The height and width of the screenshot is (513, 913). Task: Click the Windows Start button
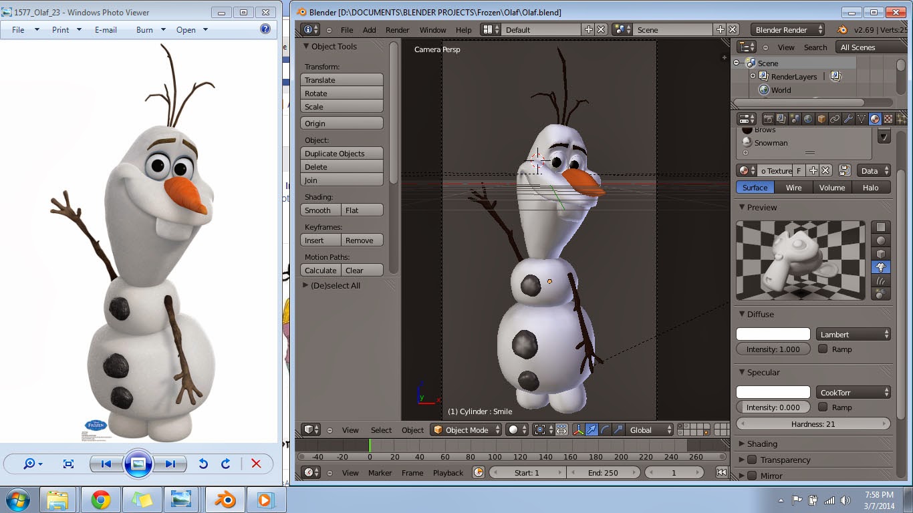click(18, 500)
